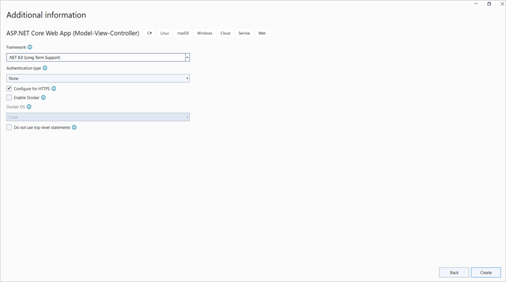Click the .NET 8.0 framework field text
This screenshot has width=506, height=282.
tap(35, 58)
